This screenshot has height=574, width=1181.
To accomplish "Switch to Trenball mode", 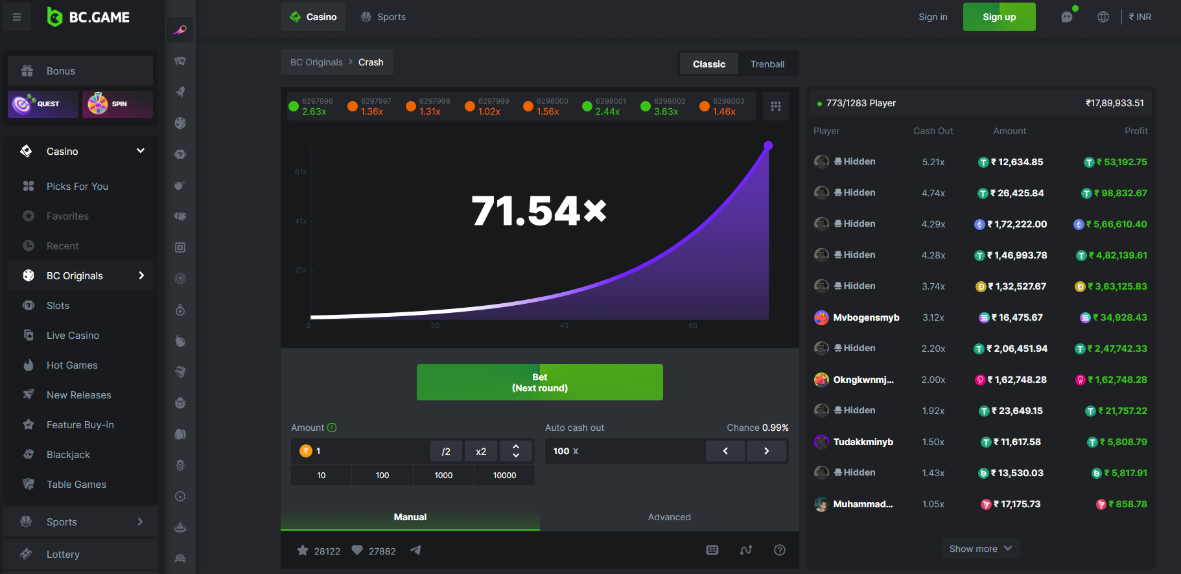I will coord(767,64).
